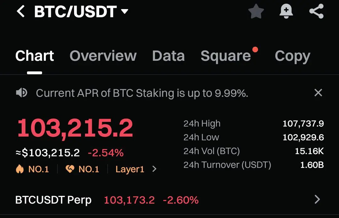The width and height of the screenshot is (339, 218).
Task: Share the BTC/USDT pair
Action: [x=316, y=11]
